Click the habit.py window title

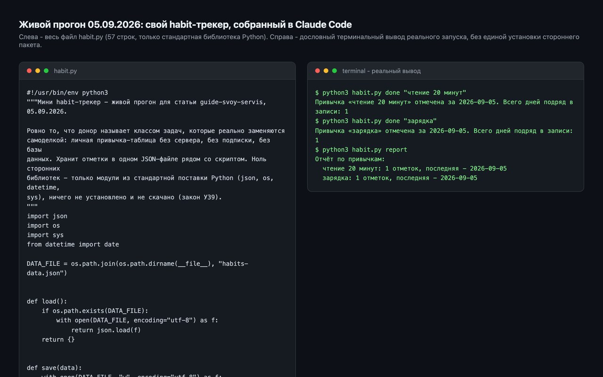coord(65,71)
